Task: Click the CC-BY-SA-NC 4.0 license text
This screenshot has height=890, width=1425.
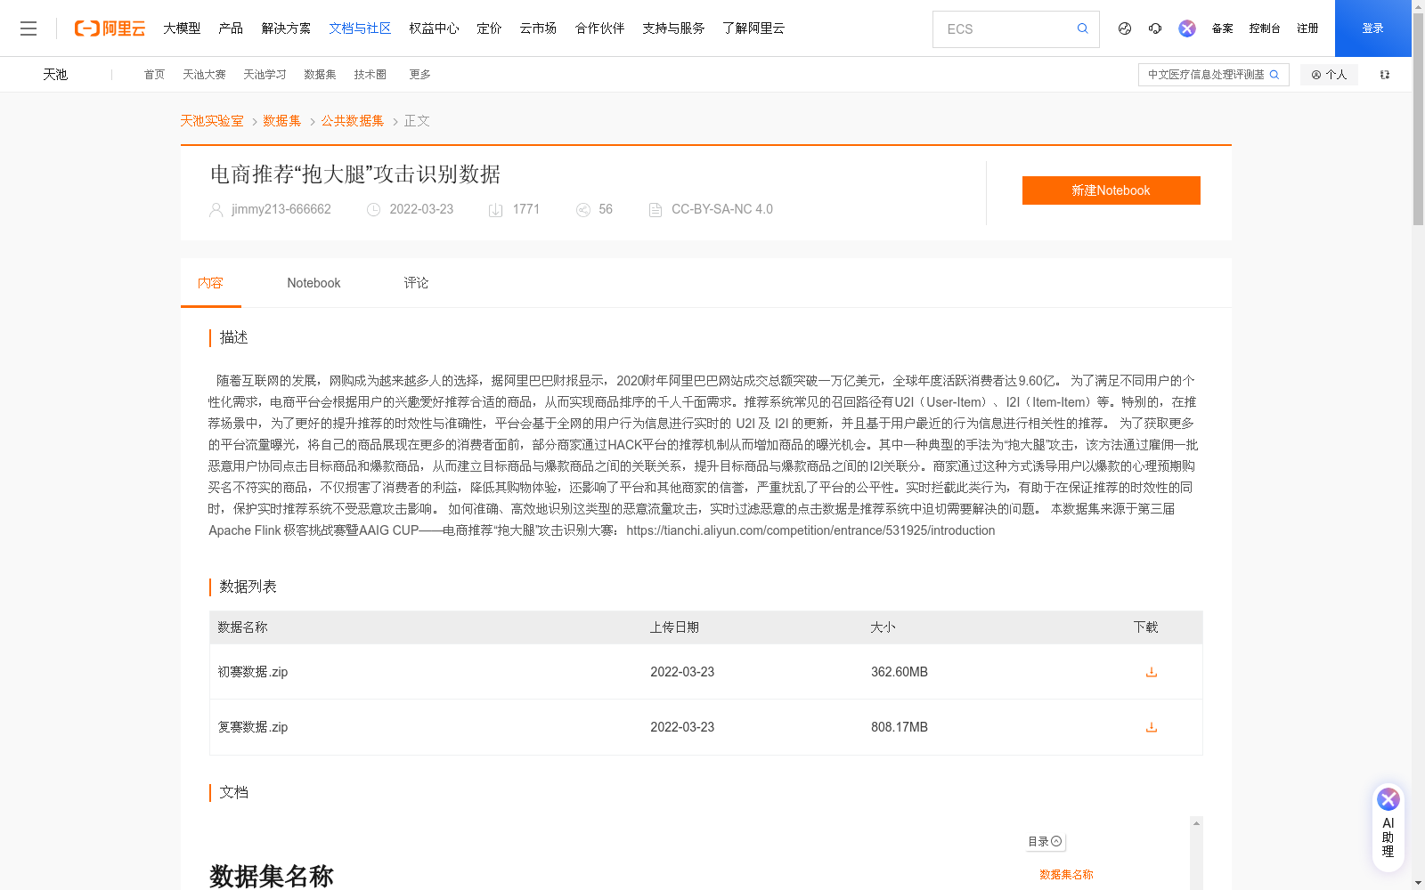Action: (x=722, y=209)
